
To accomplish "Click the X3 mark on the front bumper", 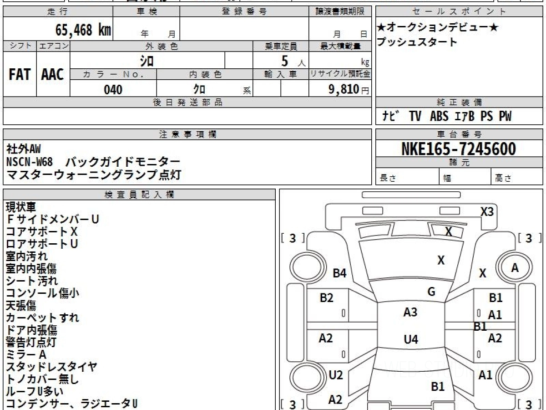I will (x=487, y=212).
